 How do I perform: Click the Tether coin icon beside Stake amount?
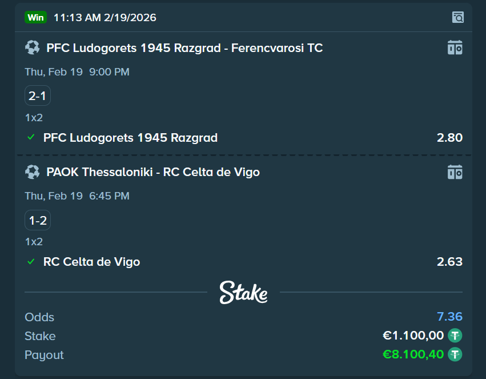[x=455, y=336]
